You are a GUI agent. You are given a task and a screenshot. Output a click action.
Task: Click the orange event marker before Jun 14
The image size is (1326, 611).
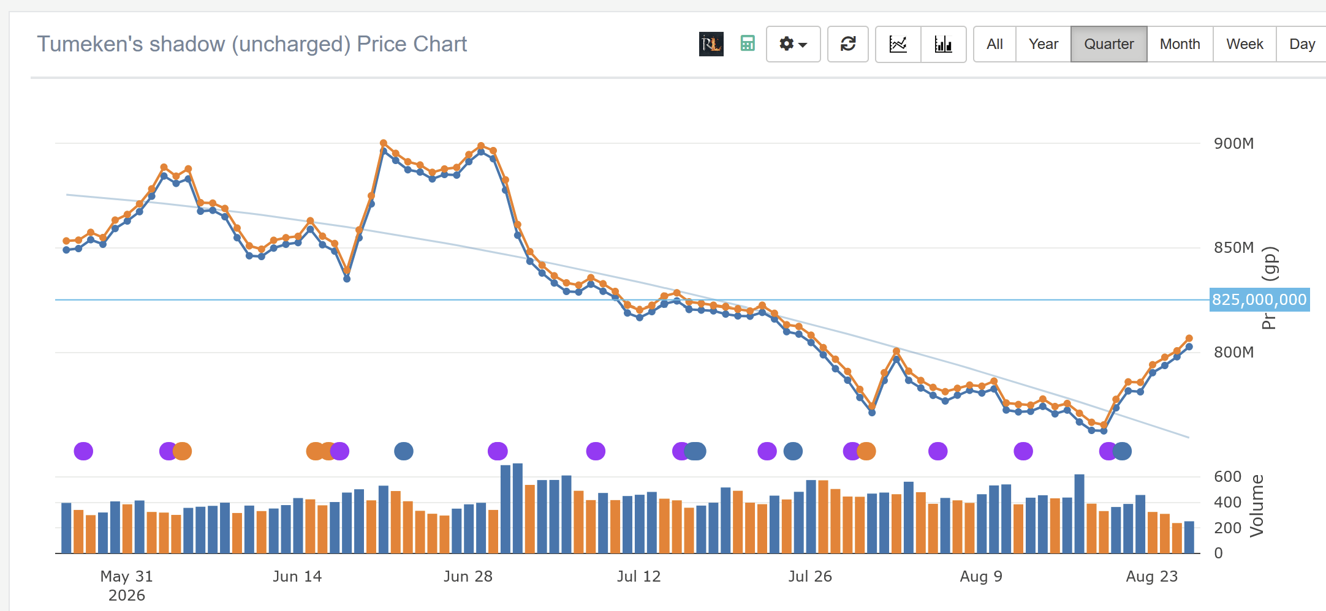click(x=182, y=451)
